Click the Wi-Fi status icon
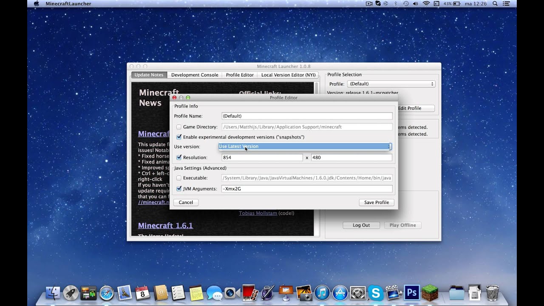Viewport: 544px width, 306px height. pyautogui.click(x=426, y=3)
